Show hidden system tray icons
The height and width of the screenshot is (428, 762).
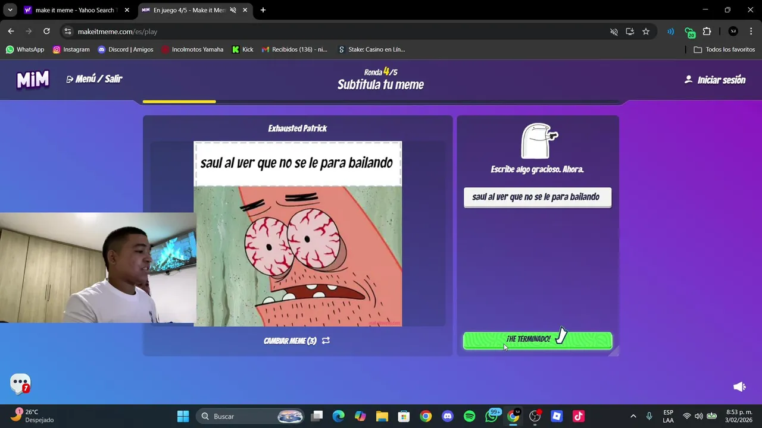pyautogui.click(x=633, y=416)
